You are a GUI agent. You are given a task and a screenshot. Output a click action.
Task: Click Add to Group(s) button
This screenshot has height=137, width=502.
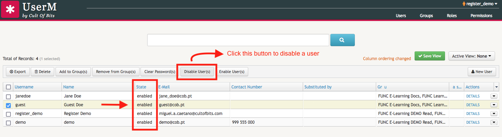click(73, 72)
